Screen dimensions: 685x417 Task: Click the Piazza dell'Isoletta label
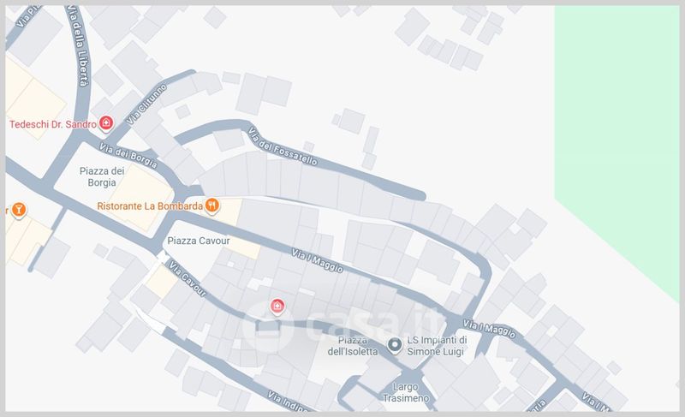(353, 345)
